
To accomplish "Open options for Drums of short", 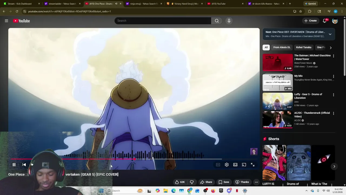I will pyautogui.click(x=307, y=185).
